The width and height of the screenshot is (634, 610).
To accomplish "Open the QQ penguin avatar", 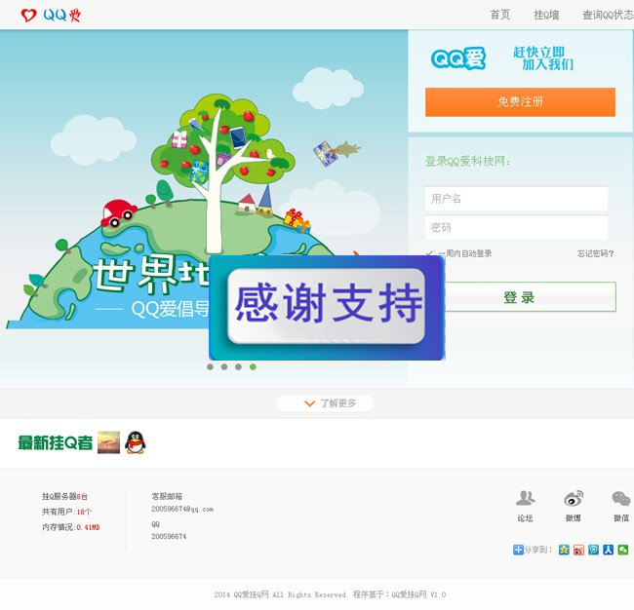I will pyautogui.click(x=135, y=442).
